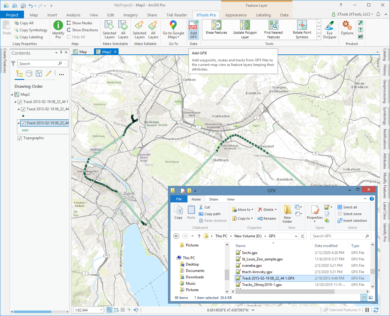Switch Contents to List By Selection
Viewport: 390px width, 316px height.
[x=39, y=74]
